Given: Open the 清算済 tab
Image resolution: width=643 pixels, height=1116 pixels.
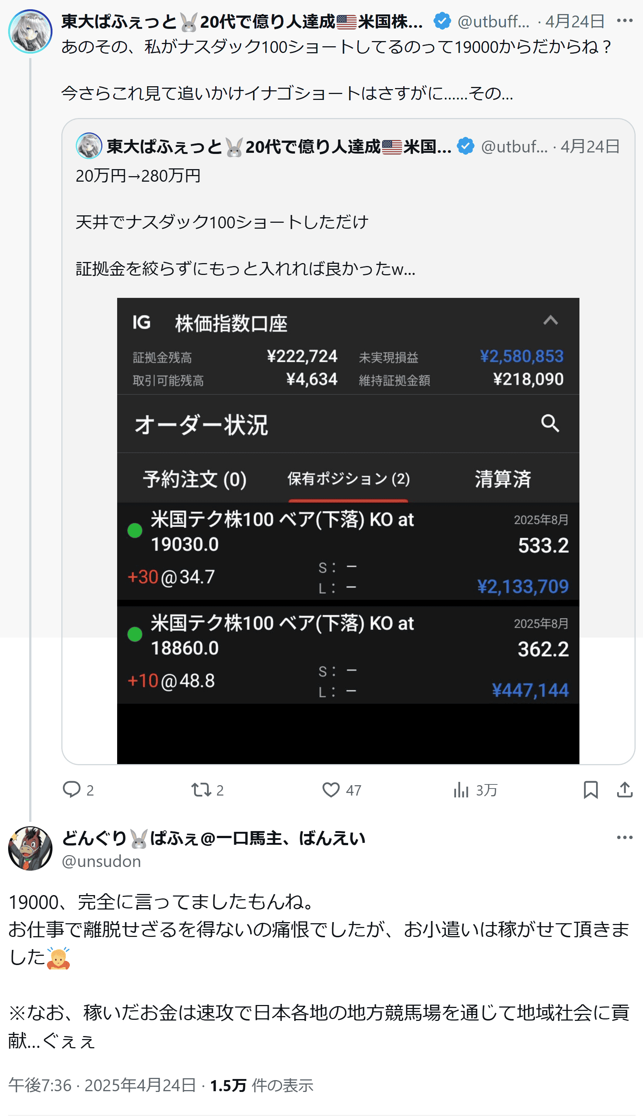Looking at the screenshot, I should tap(503, 479).
